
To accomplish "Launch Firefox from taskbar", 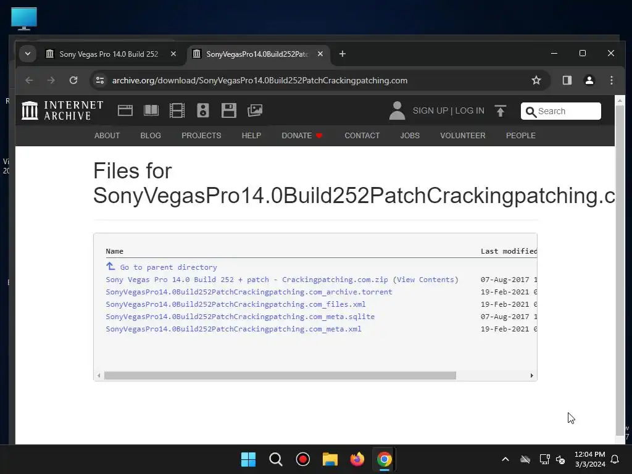I will pos(357,459).
